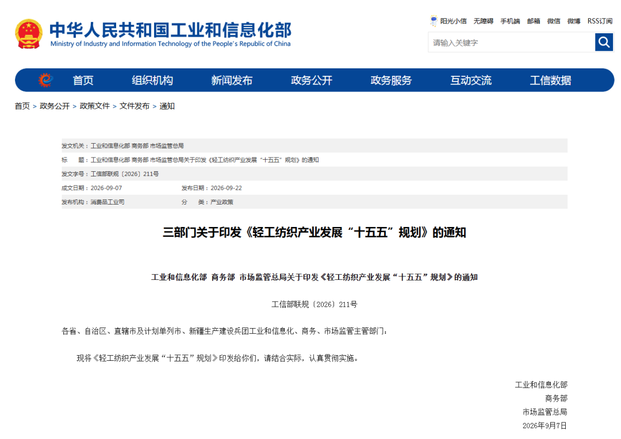Click 政策文件 breadcrumb link
Screen dimensions: 621x439
coord(95,106)
